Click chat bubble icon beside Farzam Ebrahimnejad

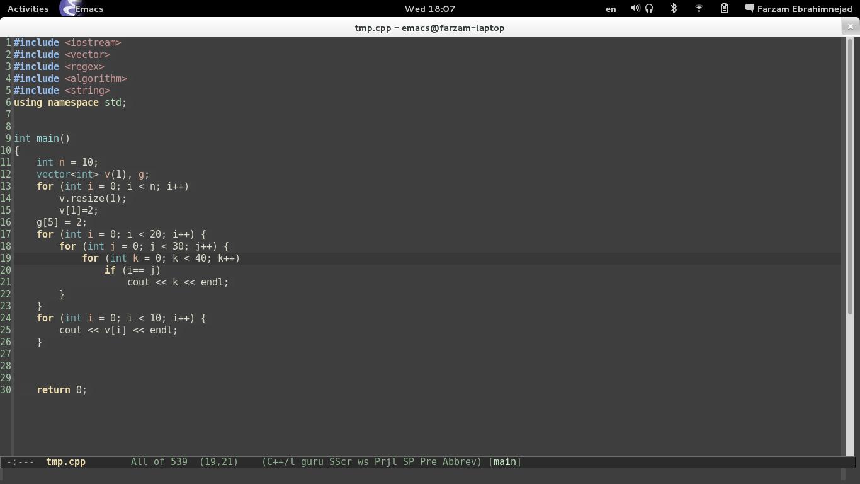pyautogui.click(x=749, y=9)
